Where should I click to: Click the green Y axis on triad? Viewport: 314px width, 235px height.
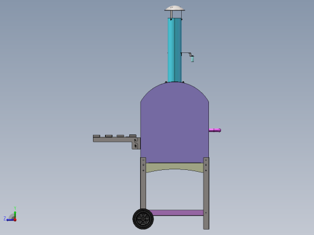15,213
